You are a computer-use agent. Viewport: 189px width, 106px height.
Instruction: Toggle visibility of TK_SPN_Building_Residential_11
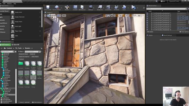click(x=147, y=17)
